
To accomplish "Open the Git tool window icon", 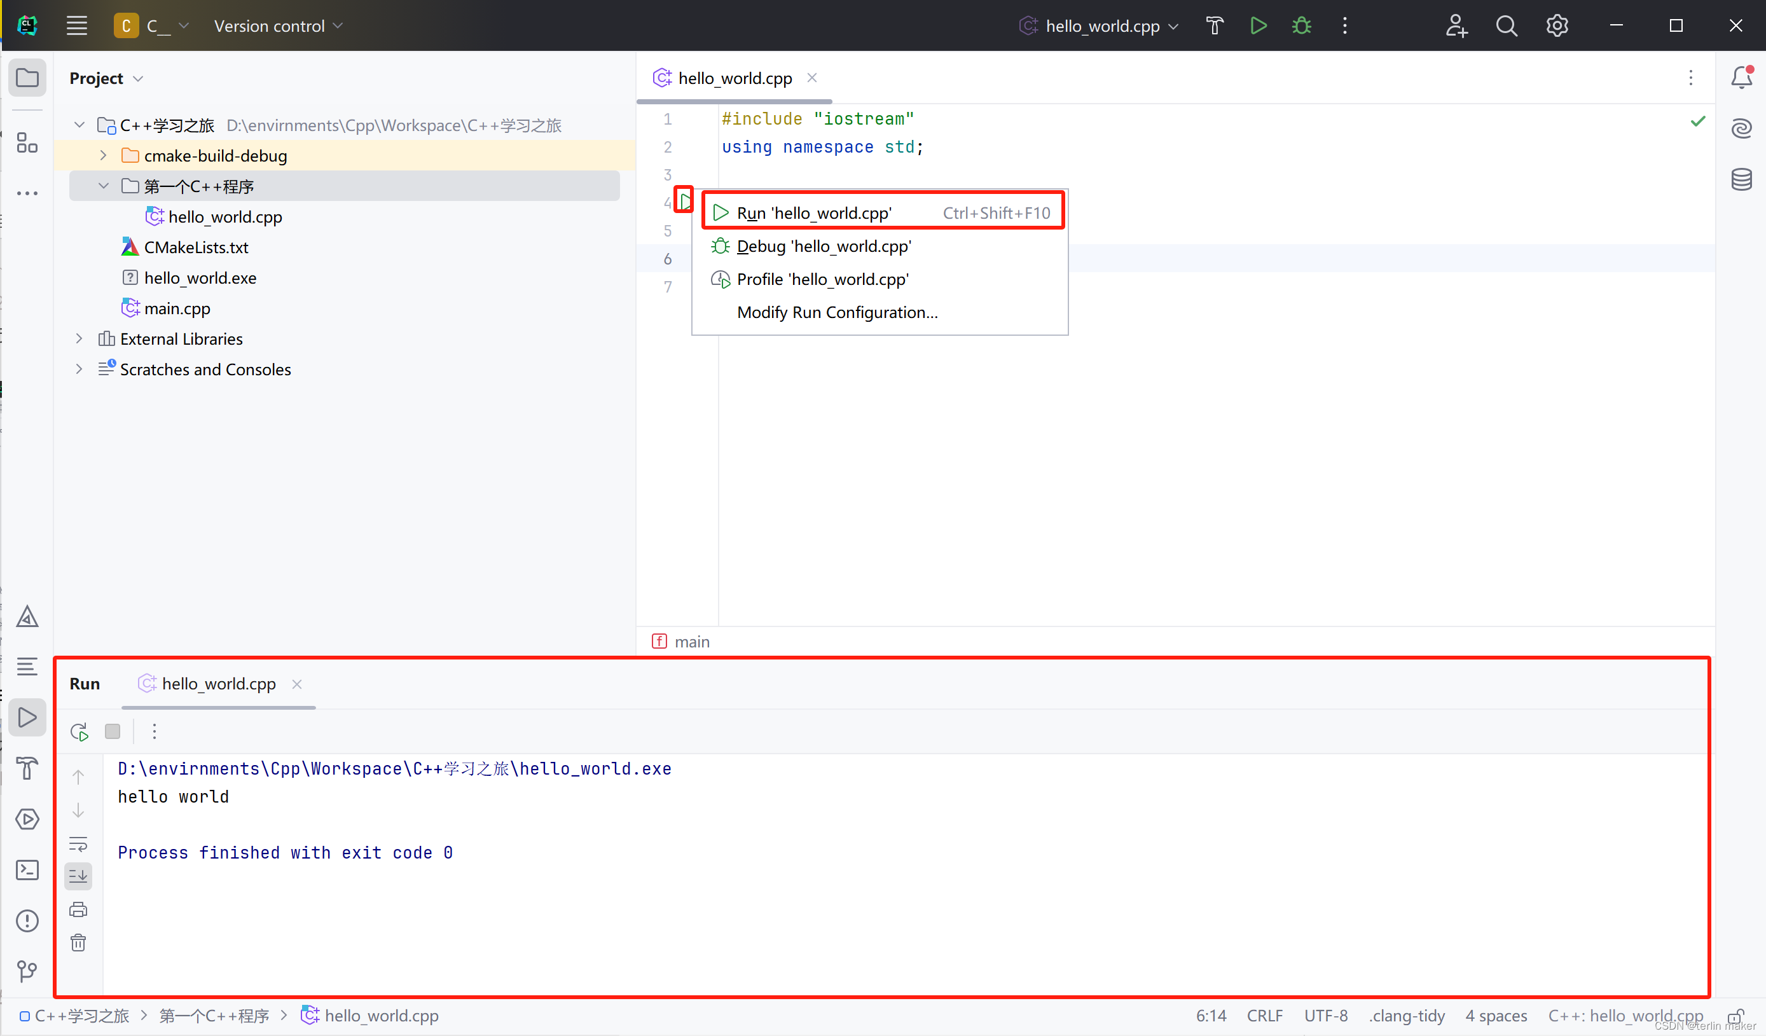I will [x=27, y=970].
